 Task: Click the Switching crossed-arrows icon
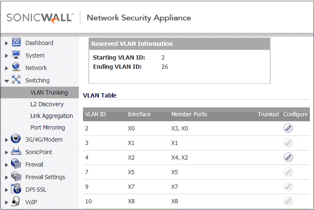[x=16, y=80]
